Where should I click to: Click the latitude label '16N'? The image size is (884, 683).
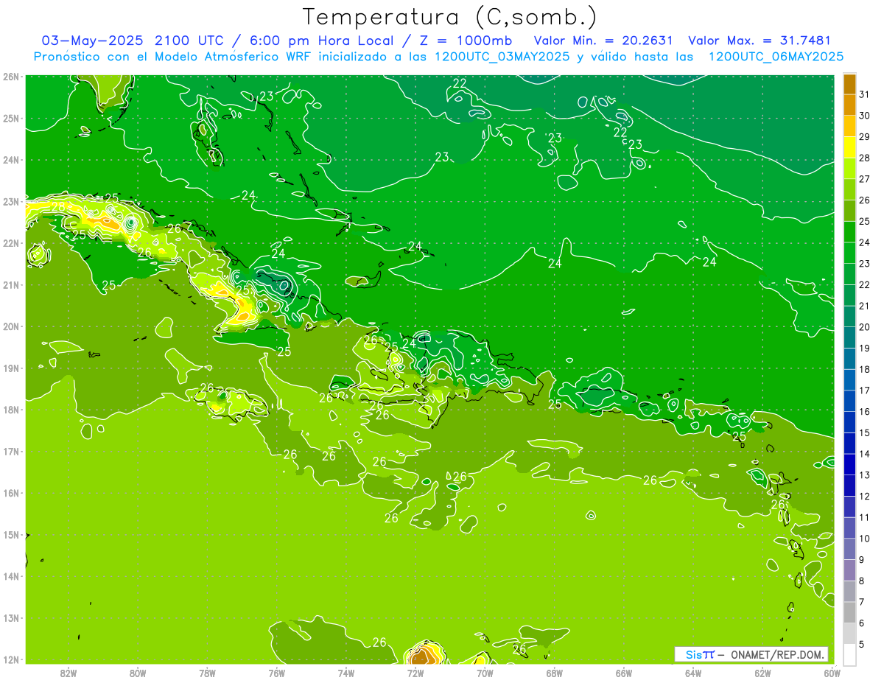[x=10, y=494]
